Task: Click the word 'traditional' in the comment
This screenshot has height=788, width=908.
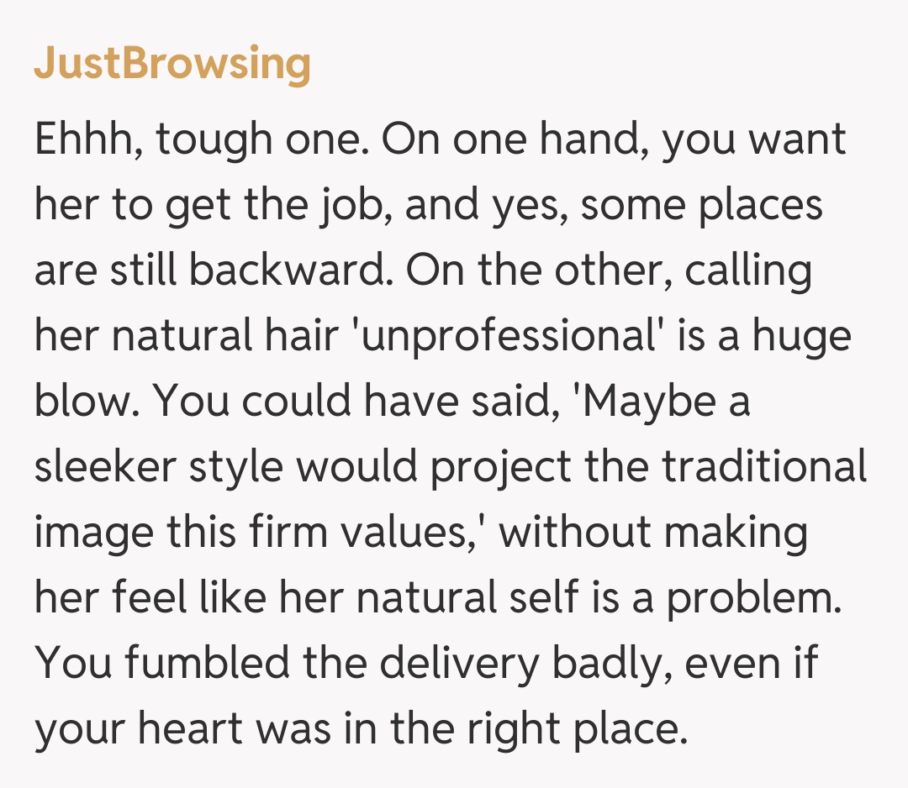Action: [x=764, y=467]
